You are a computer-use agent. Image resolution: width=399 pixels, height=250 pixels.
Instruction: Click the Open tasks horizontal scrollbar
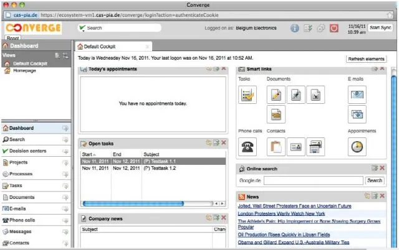tap(133, 203)
